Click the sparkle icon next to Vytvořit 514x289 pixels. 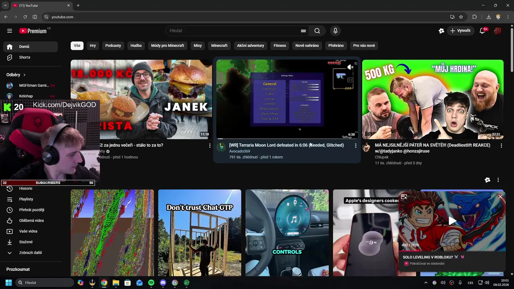pyautogui.click(x=441, y=31)
